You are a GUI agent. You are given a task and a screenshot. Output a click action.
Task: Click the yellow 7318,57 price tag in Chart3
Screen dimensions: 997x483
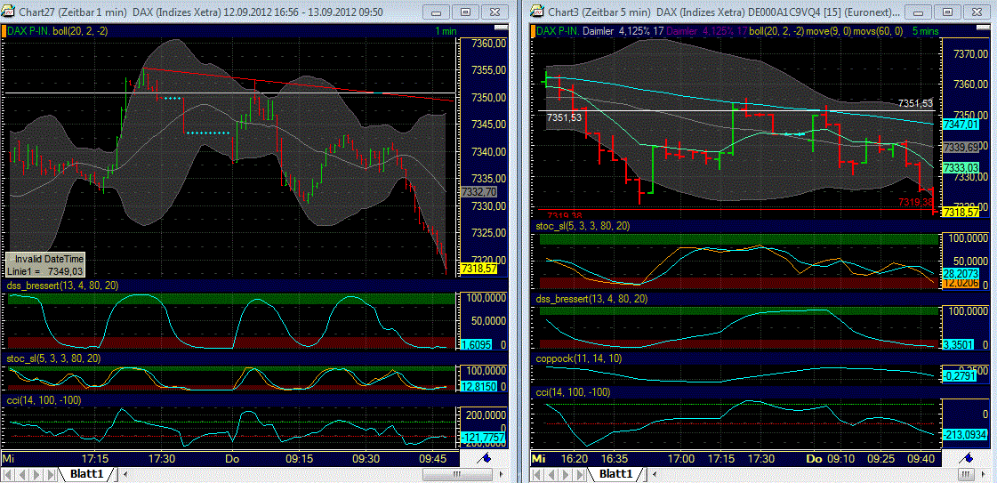tap(961, 211)
